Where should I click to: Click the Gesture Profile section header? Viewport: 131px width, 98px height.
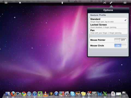click(98, 15)
